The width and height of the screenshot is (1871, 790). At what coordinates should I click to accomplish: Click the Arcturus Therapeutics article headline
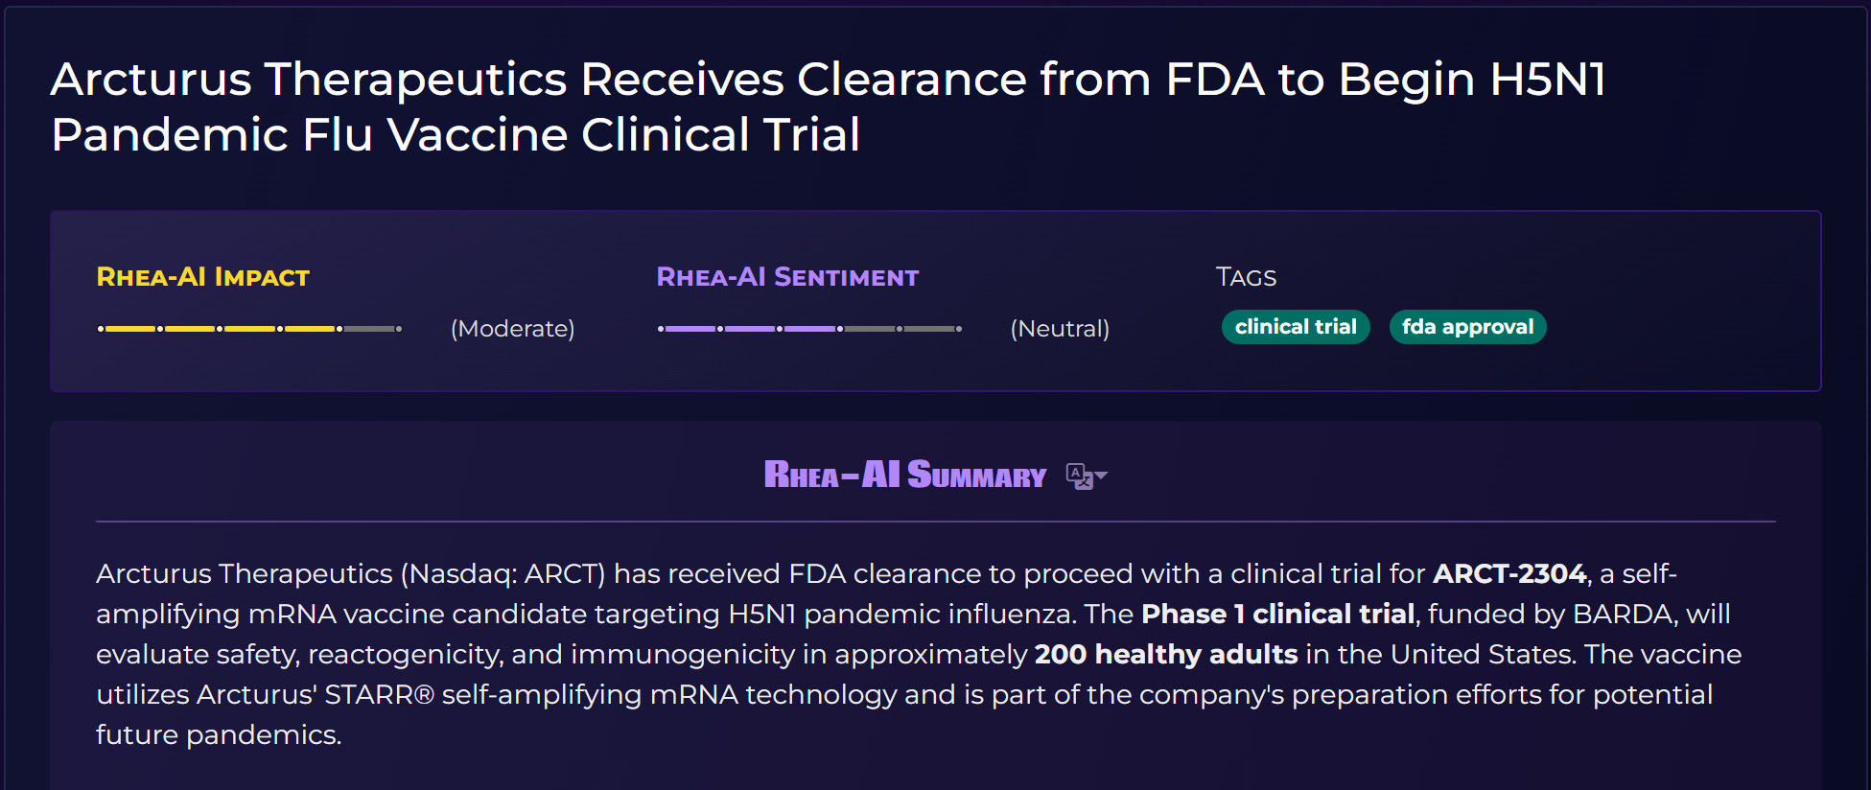[829, 106]
